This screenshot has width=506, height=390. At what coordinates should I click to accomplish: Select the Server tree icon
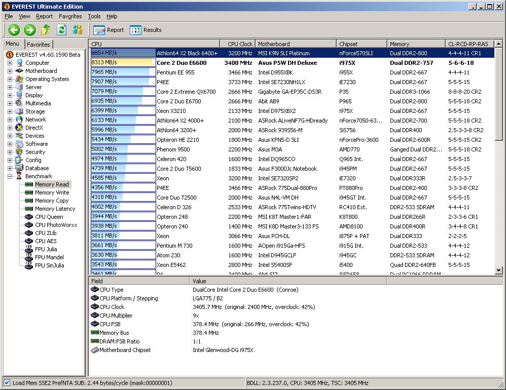click(x=19, y=87)
